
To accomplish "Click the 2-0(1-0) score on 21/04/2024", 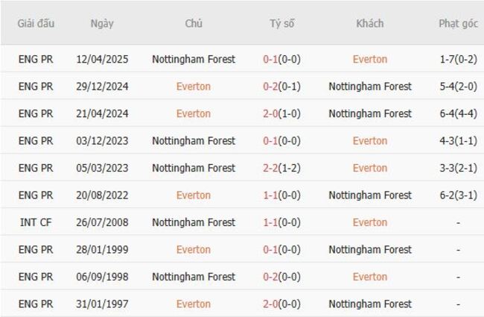I will [282, 113].
